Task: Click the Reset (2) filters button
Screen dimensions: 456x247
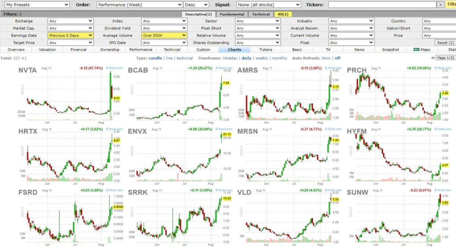Action: pyautogui.click(x=445, y=43)
